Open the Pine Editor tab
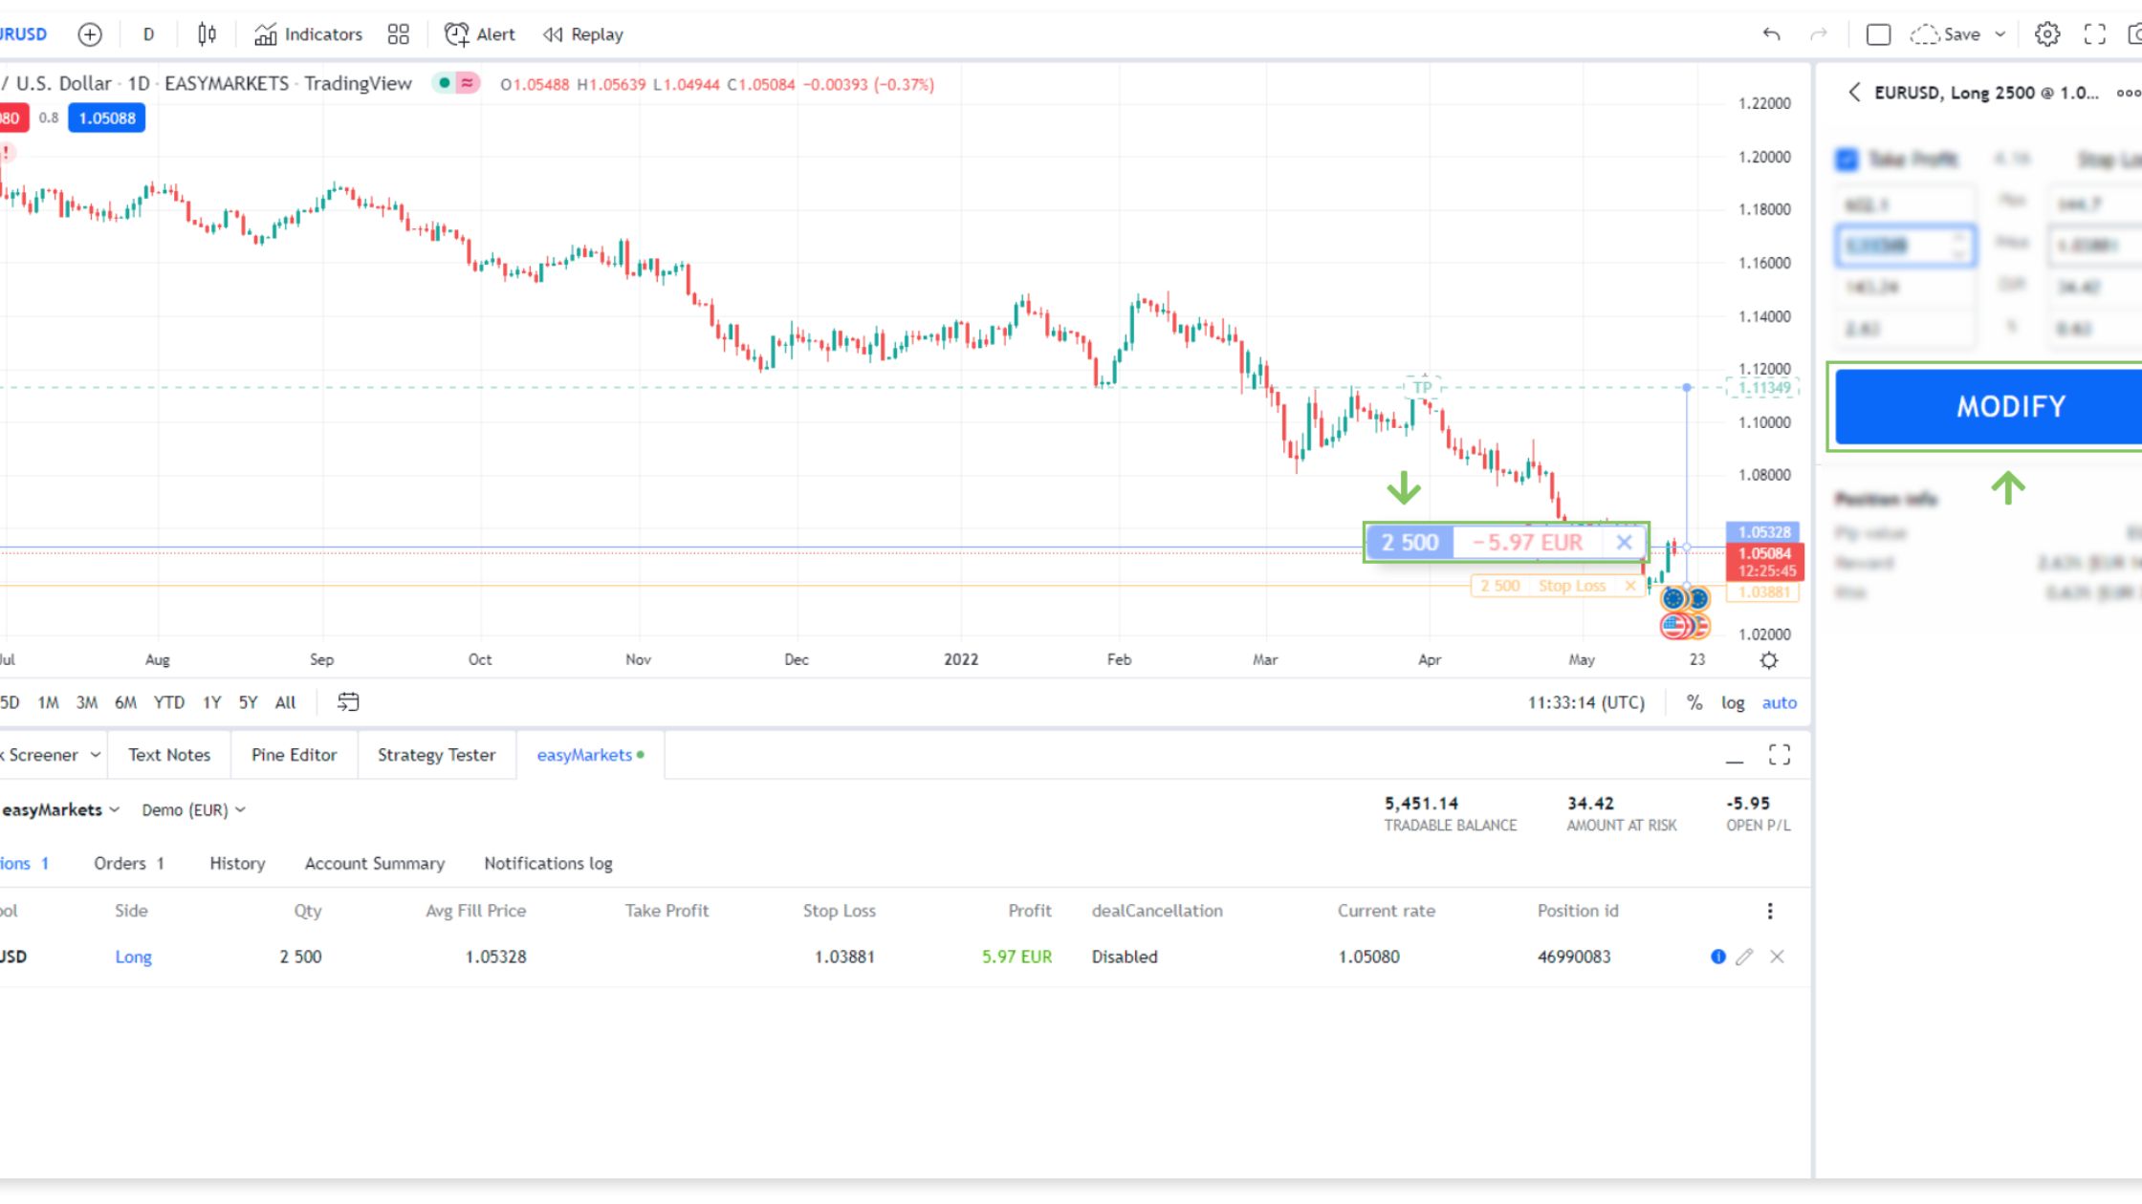Screen dimensions: 2142x1204 click(x=295, y=755)
